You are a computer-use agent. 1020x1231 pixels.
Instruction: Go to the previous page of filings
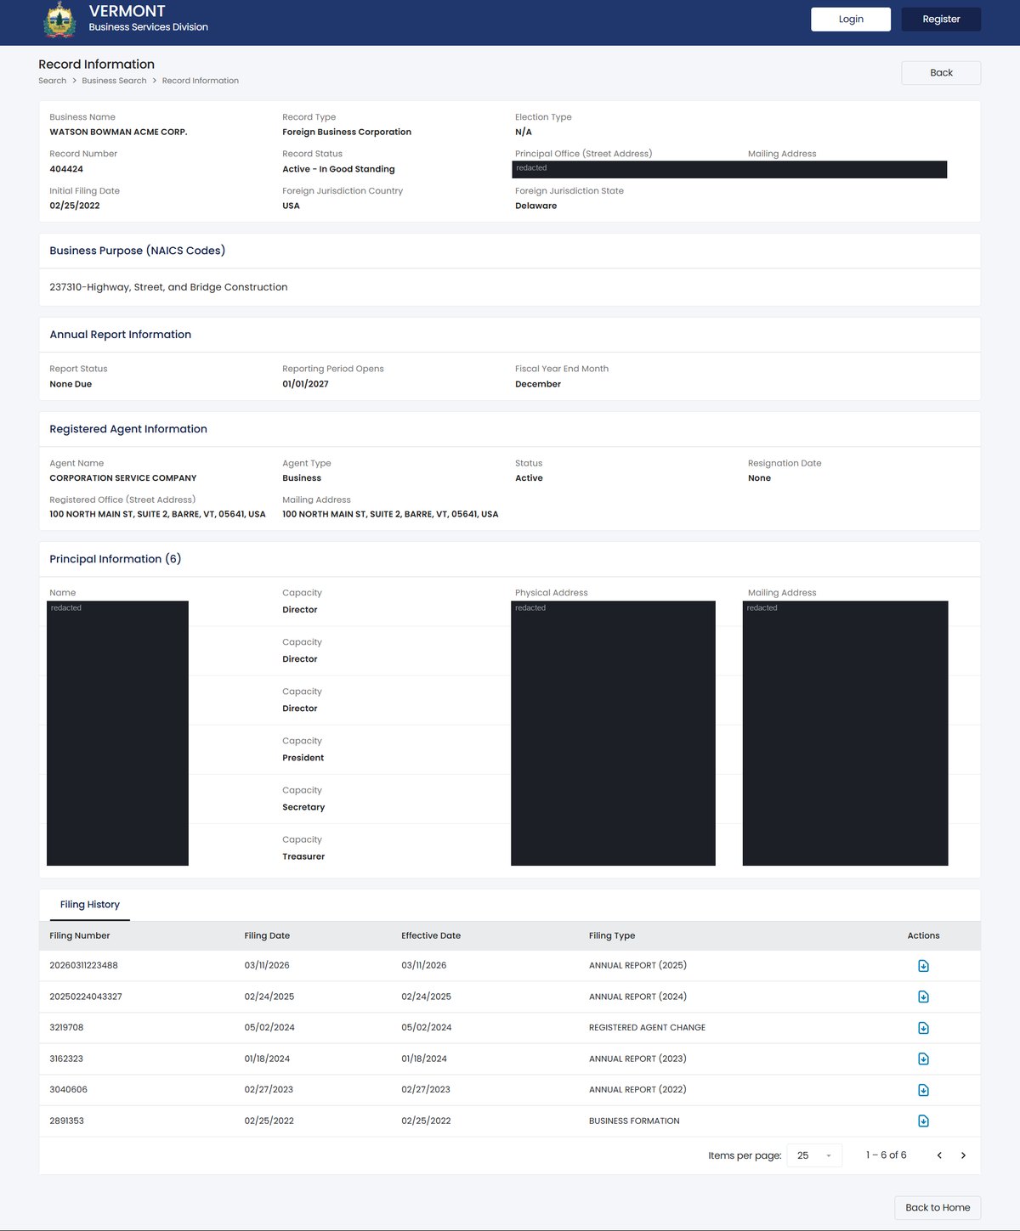939,1155
